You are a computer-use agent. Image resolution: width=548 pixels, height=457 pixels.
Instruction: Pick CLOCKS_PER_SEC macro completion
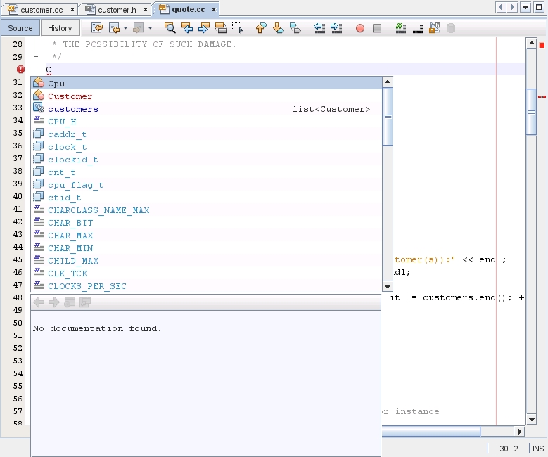point(207,285)
